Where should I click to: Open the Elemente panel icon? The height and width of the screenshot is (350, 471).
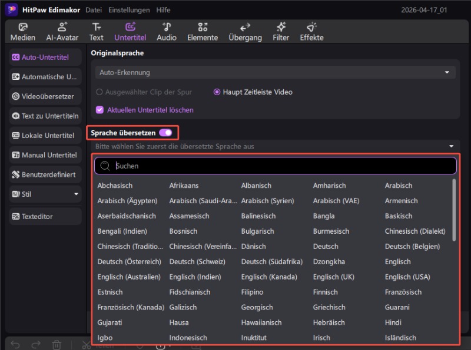click(x=203, y=27)
